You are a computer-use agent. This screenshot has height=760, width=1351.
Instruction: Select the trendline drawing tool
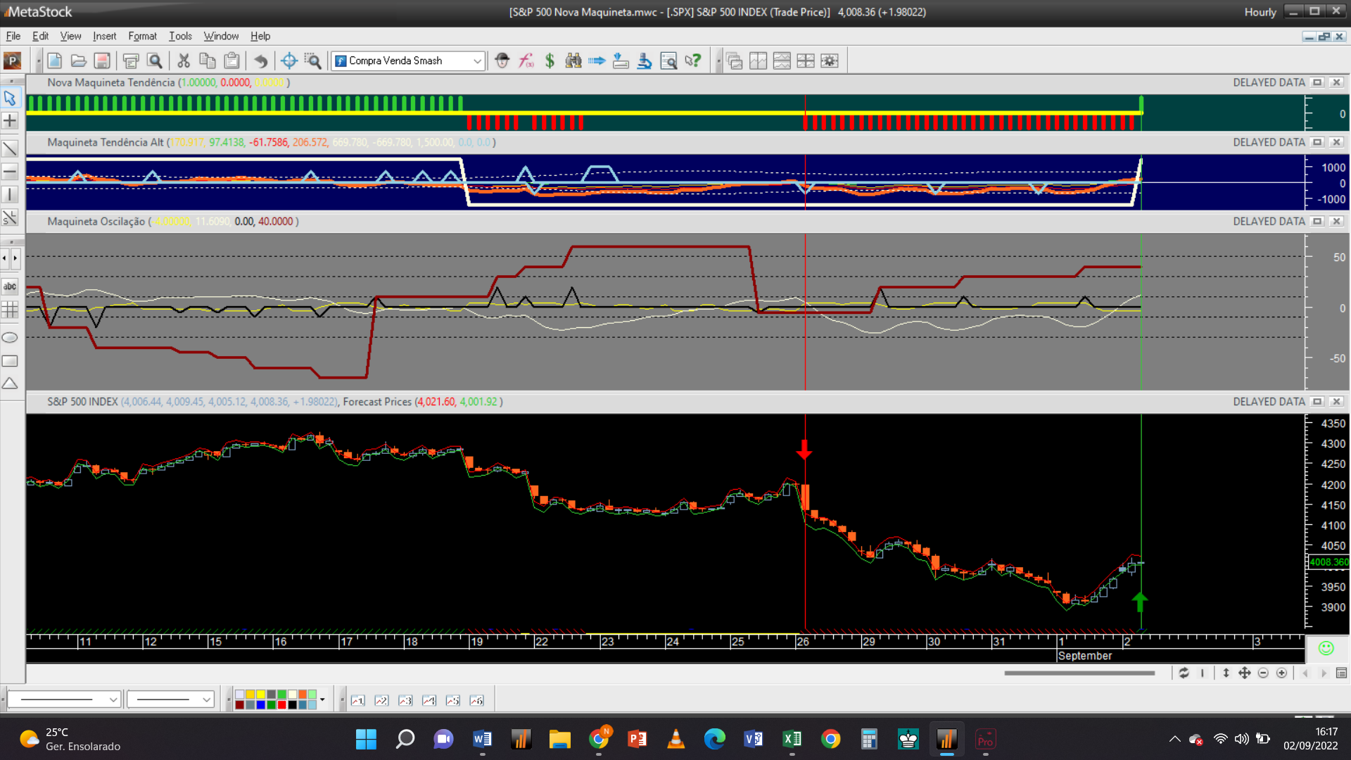pos(10,148)
